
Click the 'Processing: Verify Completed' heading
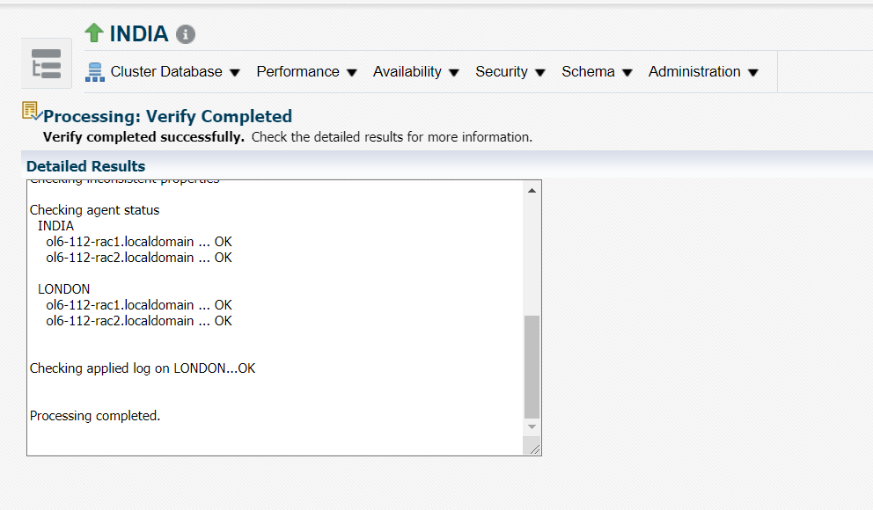pyautogui.click(x=167, y=116)
